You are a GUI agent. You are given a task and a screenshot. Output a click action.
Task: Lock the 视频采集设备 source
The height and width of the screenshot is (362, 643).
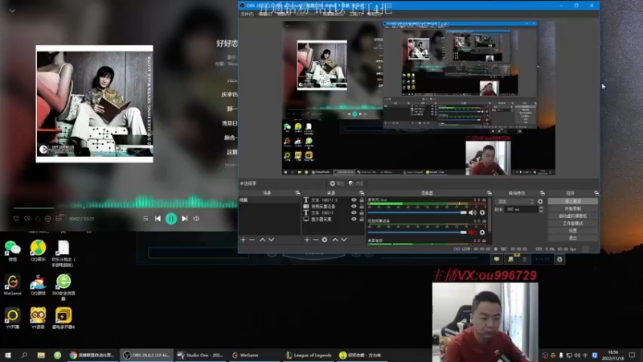click(x=361, y=207)
